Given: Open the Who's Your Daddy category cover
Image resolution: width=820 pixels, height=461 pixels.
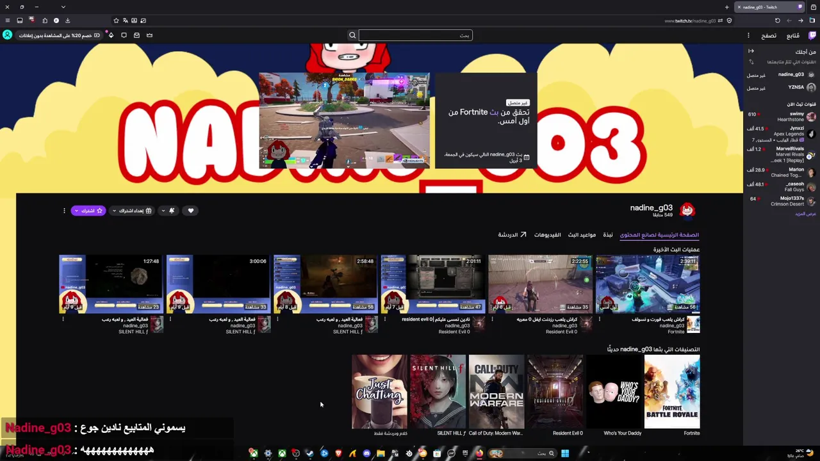Looking at the screenshot, I should (614, 391).
